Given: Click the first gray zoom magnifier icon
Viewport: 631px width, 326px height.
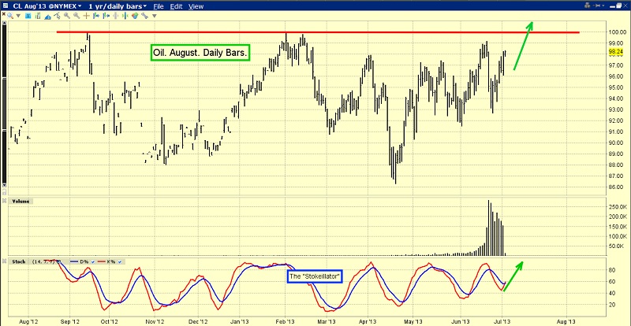Looking at the screenshot, I should point(67,16).
